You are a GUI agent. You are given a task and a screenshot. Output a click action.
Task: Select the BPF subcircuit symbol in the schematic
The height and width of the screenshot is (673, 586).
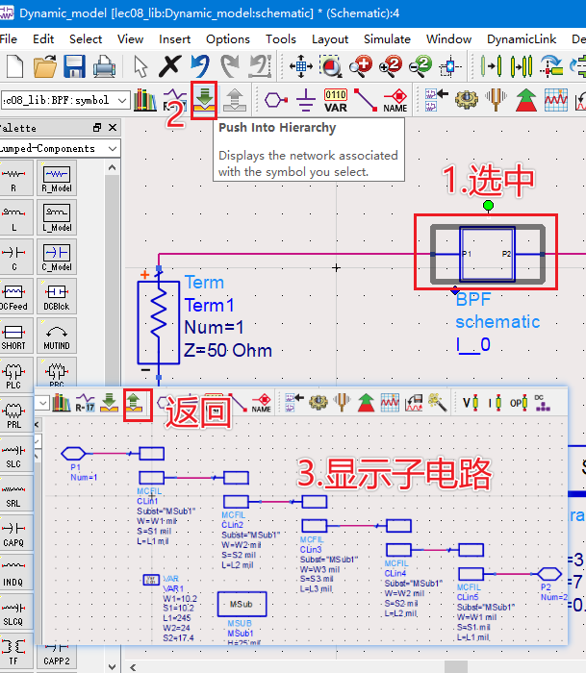coord(488,254)
